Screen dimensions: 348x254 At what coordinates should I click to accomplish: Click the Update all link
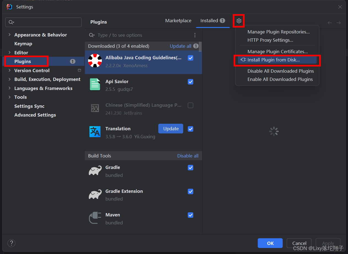(180, 46)
